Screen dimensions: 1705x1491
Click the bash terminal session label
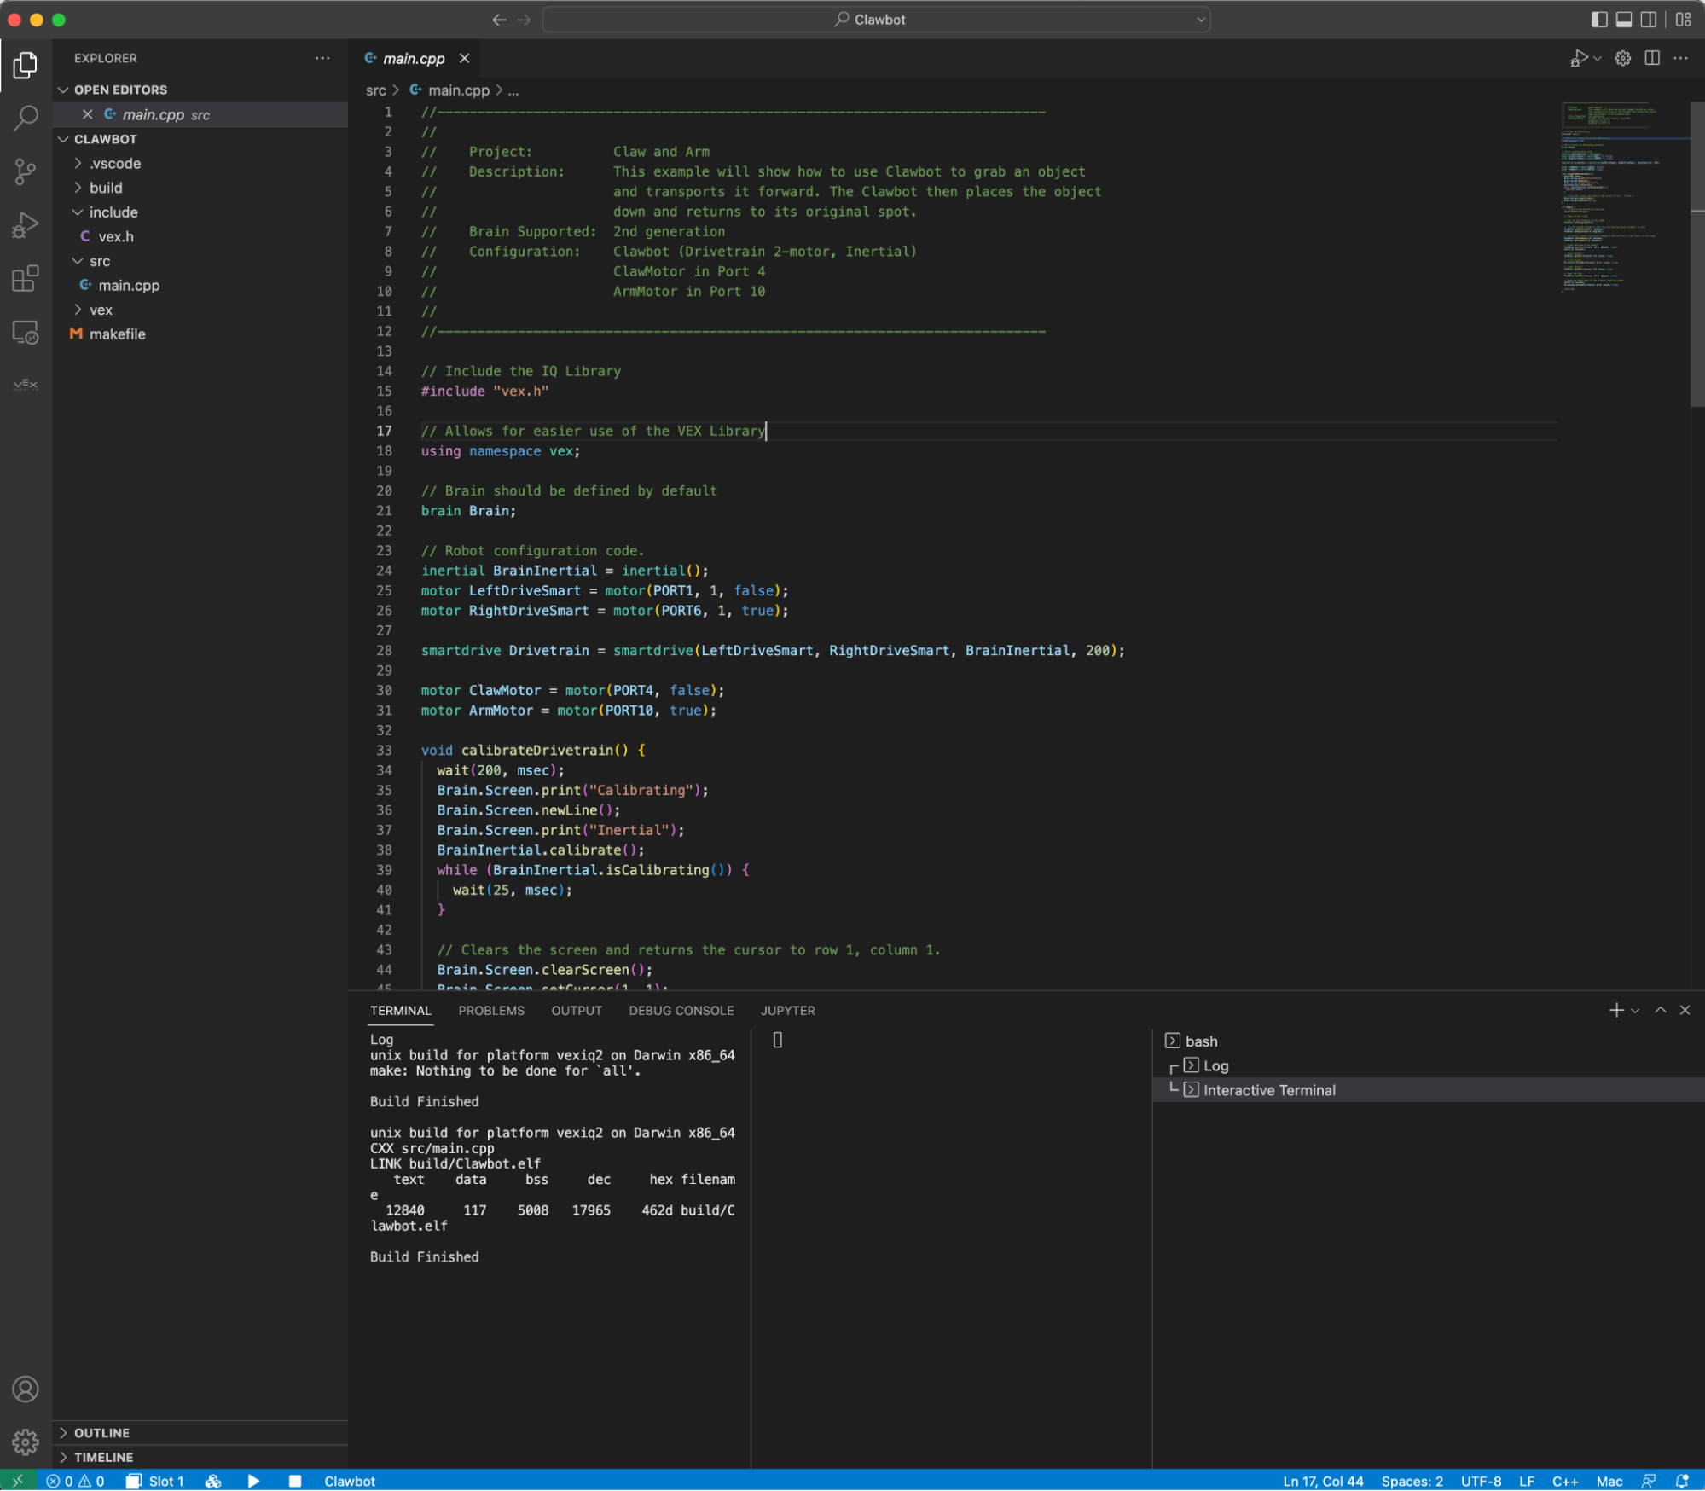[1200, 1040]
